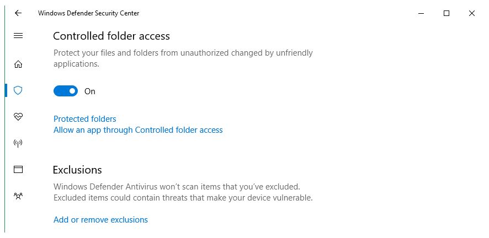This screenshot has height=238, width=489.
Task: Click the Controlled folder access heading
Action: [111, 36]
